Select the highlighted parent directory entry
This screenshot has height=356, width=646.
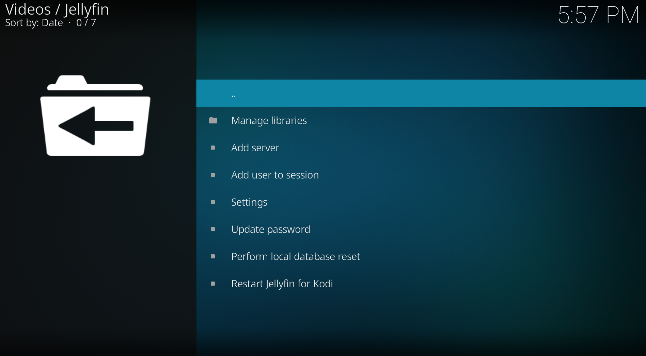click(234, 93)
